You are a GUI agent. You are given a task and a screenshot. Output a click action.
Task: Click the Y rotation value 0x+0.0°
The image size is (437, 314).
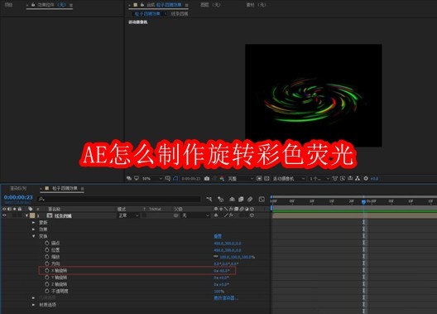221,278
